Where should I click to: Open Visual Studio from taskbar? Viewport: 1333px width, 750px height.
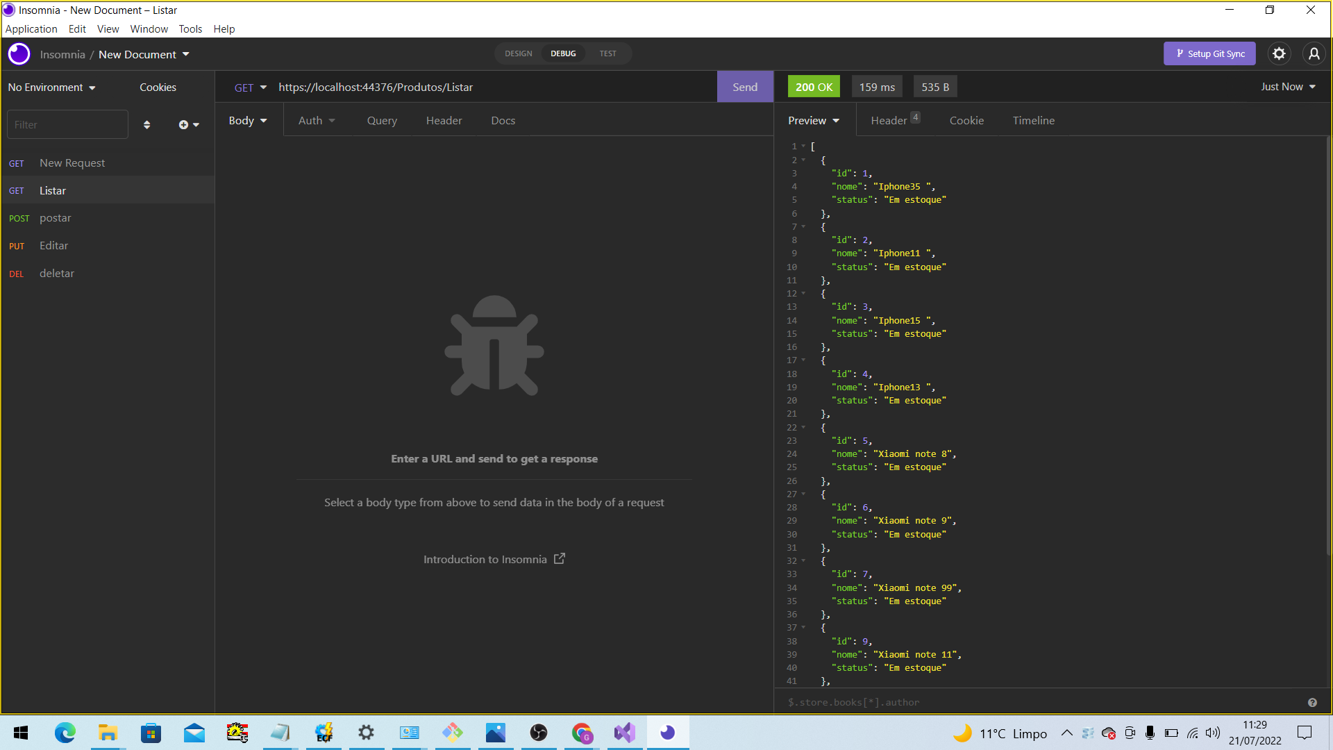click(624, 733)
